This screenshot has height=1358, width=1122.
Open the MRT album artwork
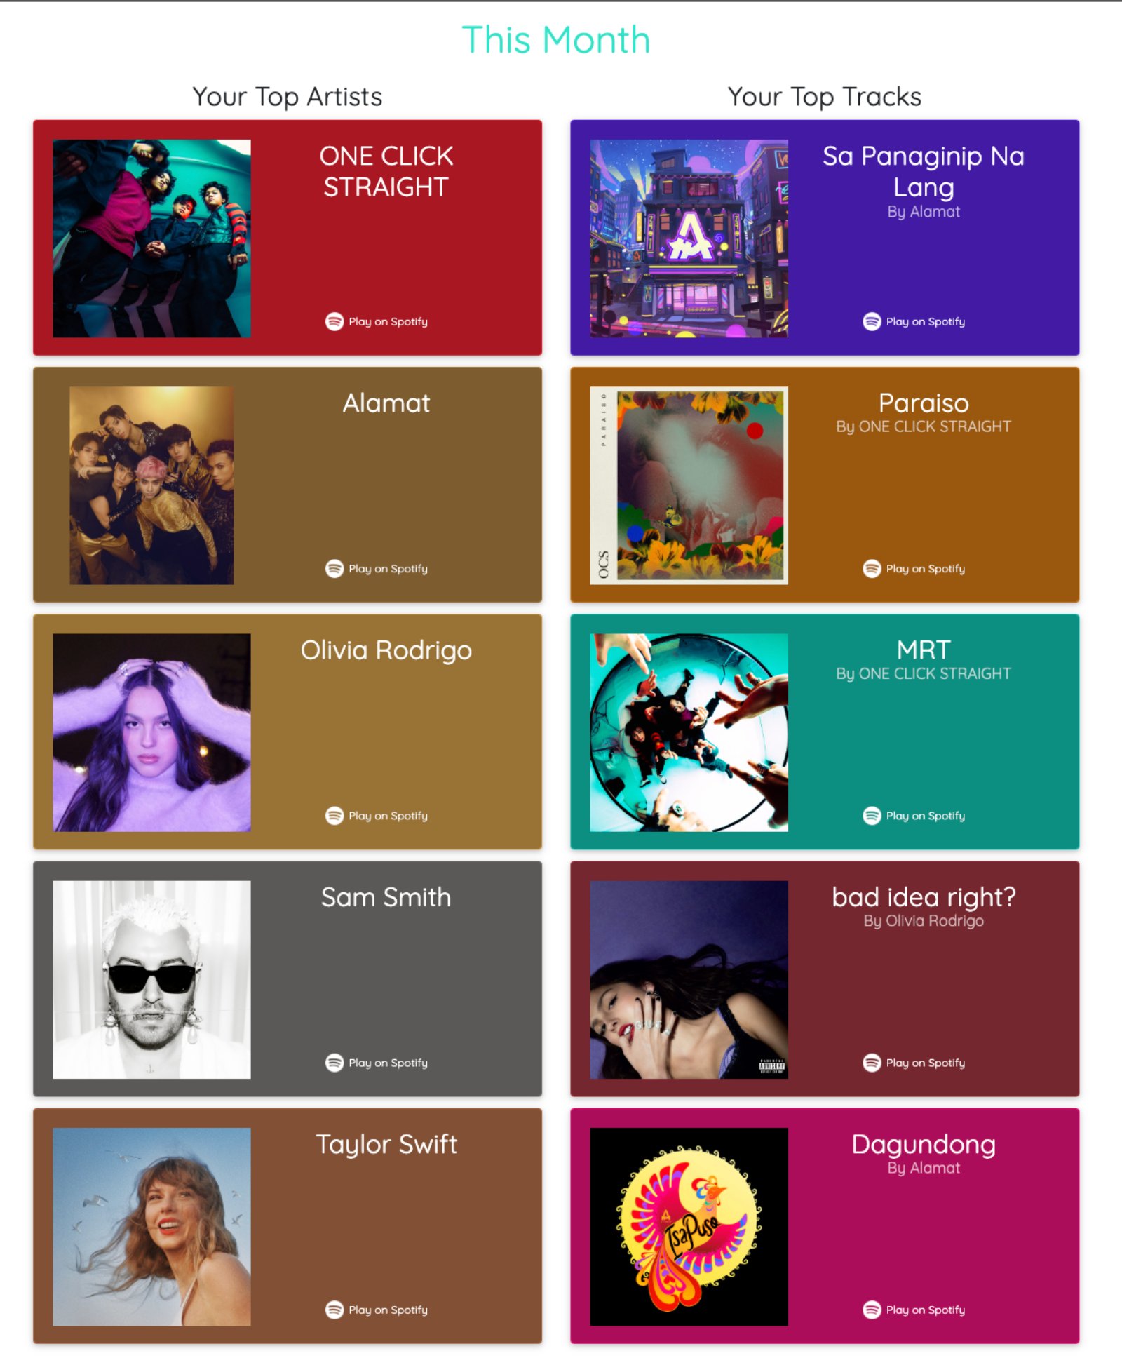(689, 732)
